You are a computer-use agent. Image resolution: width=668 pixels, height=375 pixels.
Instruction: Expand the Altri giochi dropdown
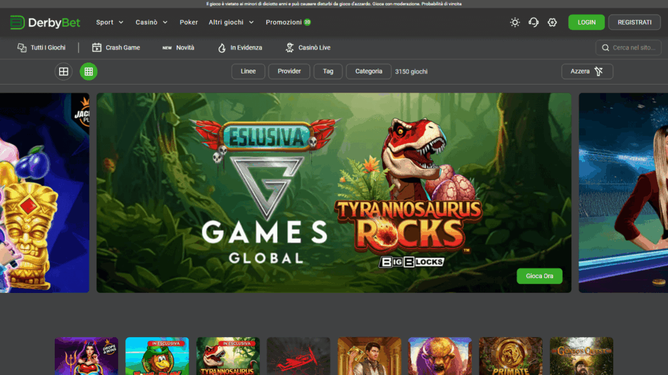pos(231,22)
